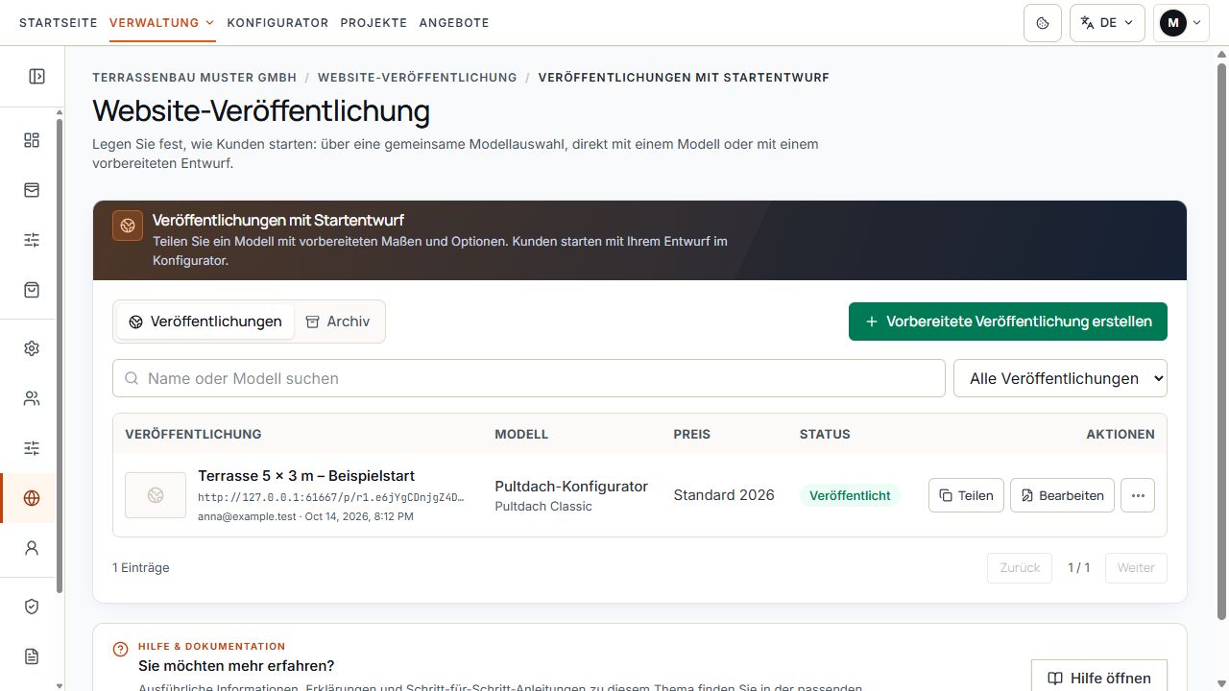The image size is (1229, 691).
Task: Click the page's vertical scrollbar
Action: [x=1222, y=341]
